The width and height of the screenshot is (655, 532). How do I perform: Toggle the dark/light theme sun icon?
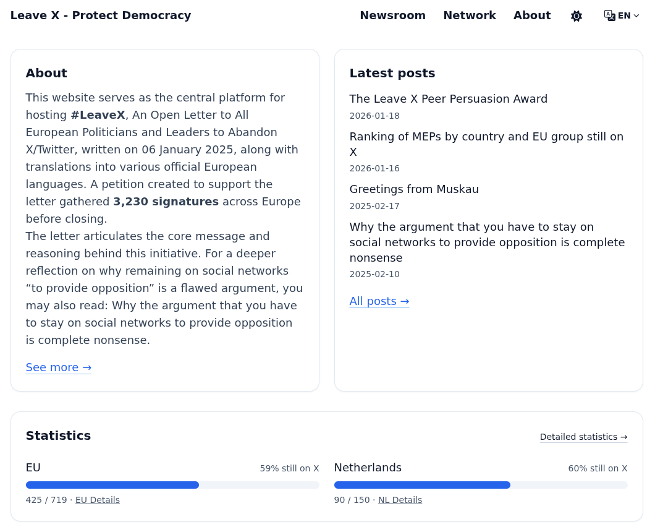pos(577,16)
